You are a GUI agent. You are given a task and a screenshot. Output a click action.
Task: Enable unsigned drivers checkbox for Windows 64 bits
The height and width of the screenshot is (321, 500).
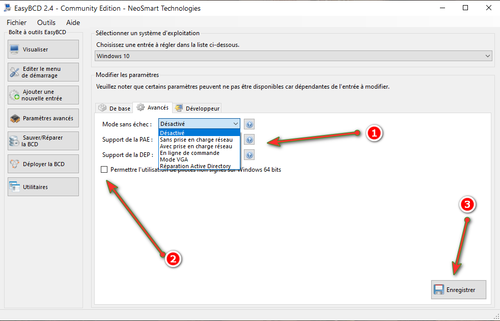(104, 170)
